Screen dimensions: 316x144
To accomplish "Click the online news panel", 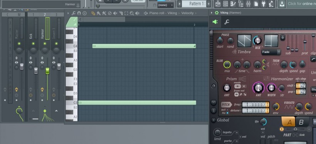I will [301, 3].
